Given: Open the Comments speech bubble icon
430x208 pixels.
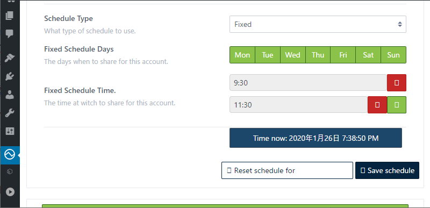Looking at the screenshot, I should pos(10,34).
